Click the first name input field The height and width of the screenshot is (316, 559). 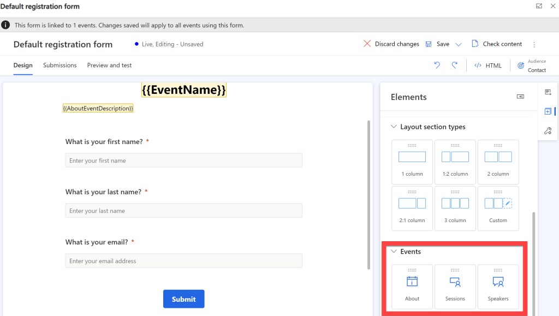point(183,160)
